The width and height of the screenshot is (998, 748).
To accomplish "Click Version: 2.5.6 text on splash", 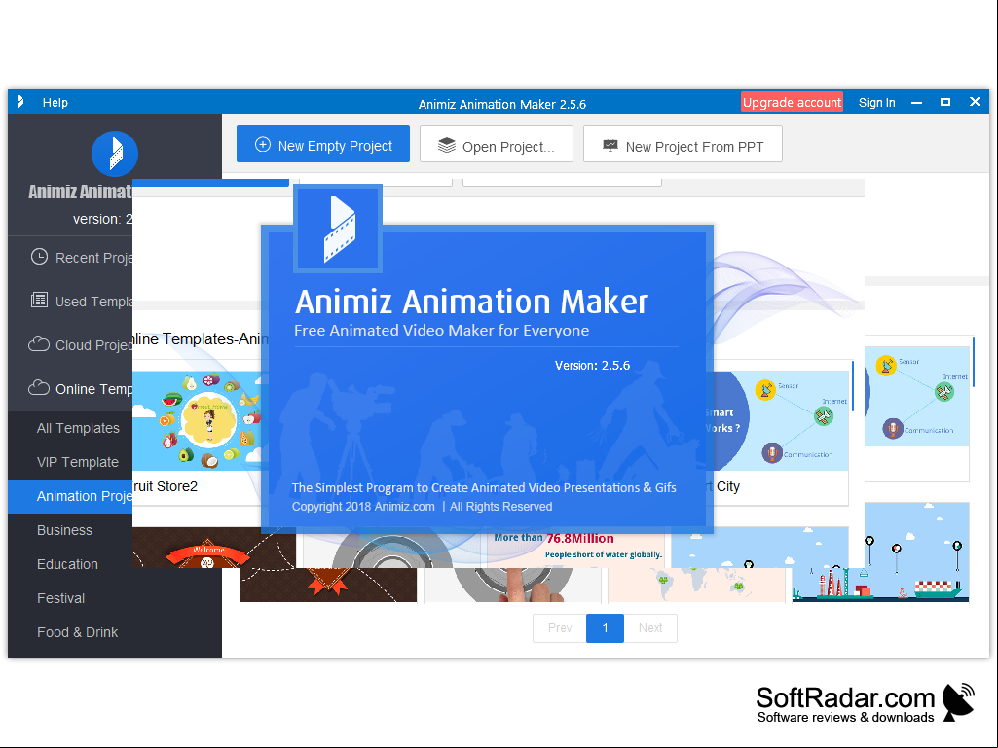I will click(592, 365).
